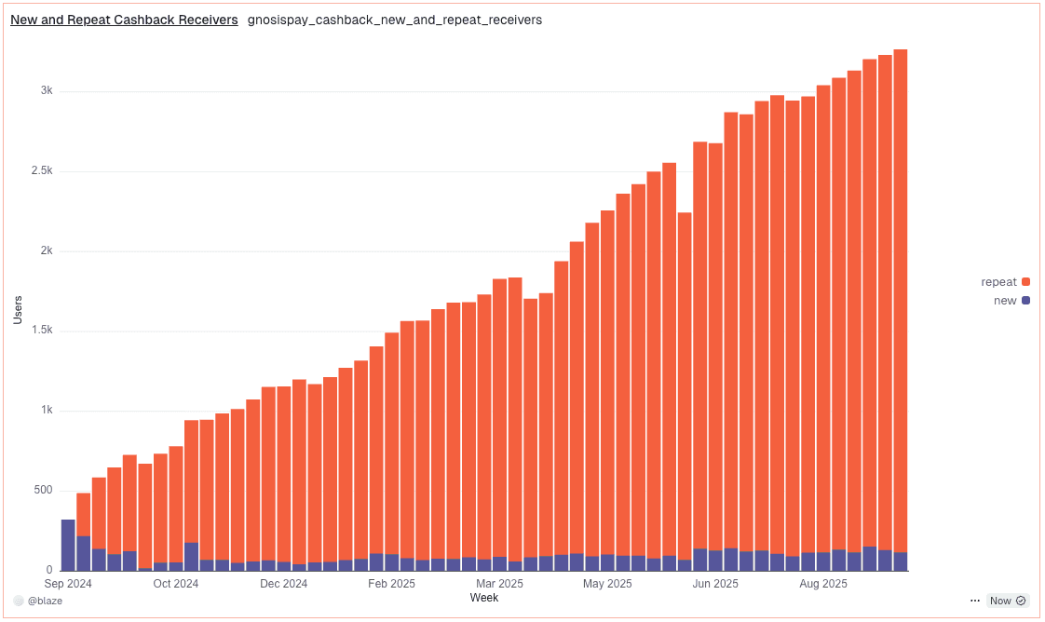Click the Week x-axis title
Viewport: 1045px width, 622px height.
point(483,598)
